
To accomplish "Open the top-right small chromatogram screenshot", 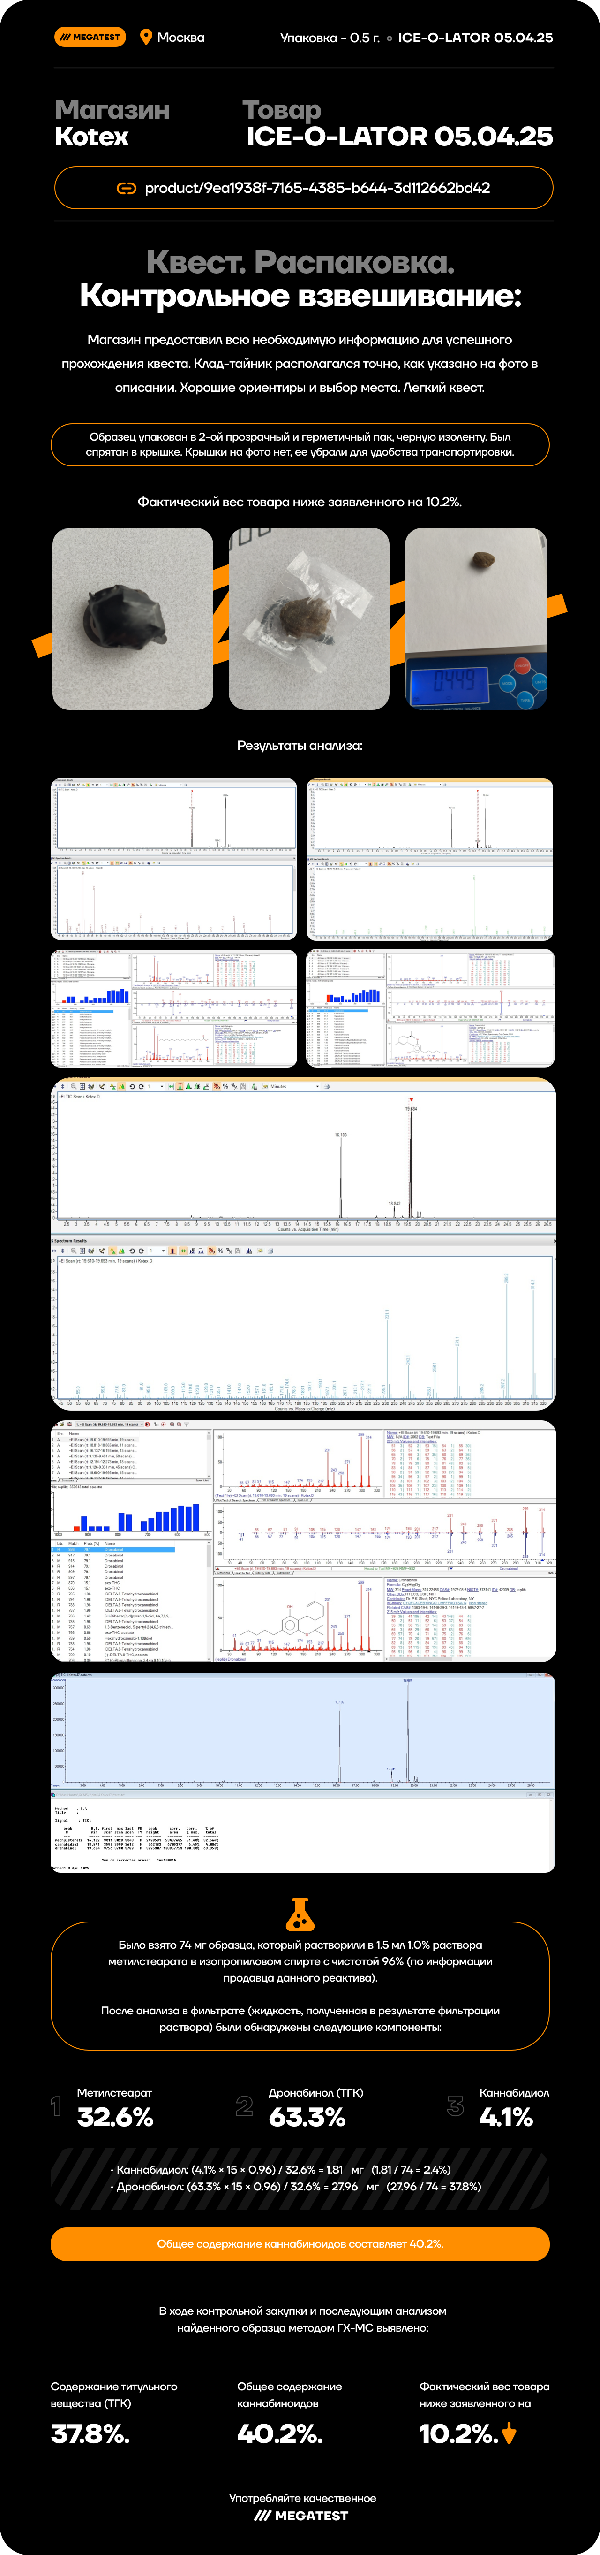I will point(430,859).
